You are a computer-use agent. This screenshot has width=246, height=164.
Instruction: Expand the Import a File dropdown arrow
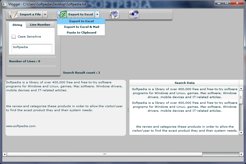pos(45,14)
